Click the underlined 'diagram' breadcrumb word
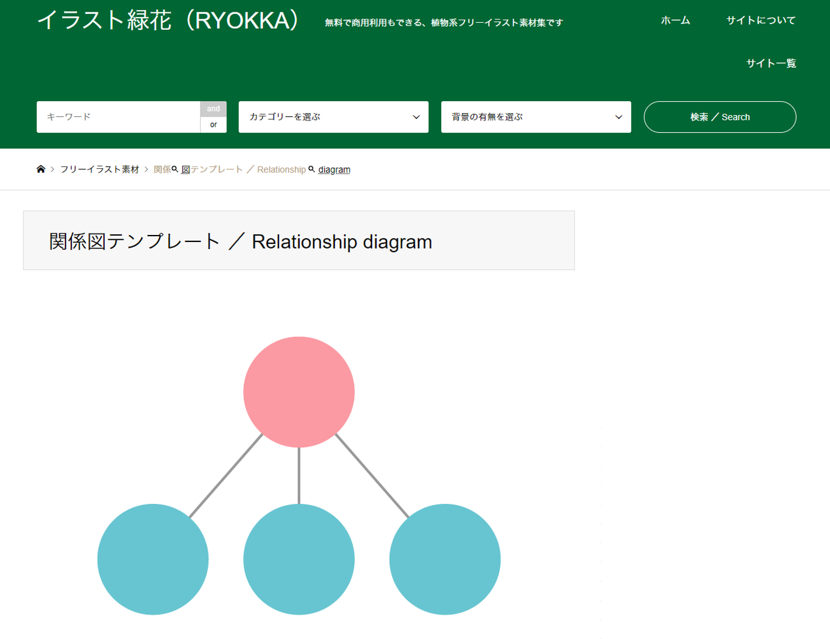This screenshot has height=639, width=830. [x=334, y=170]
